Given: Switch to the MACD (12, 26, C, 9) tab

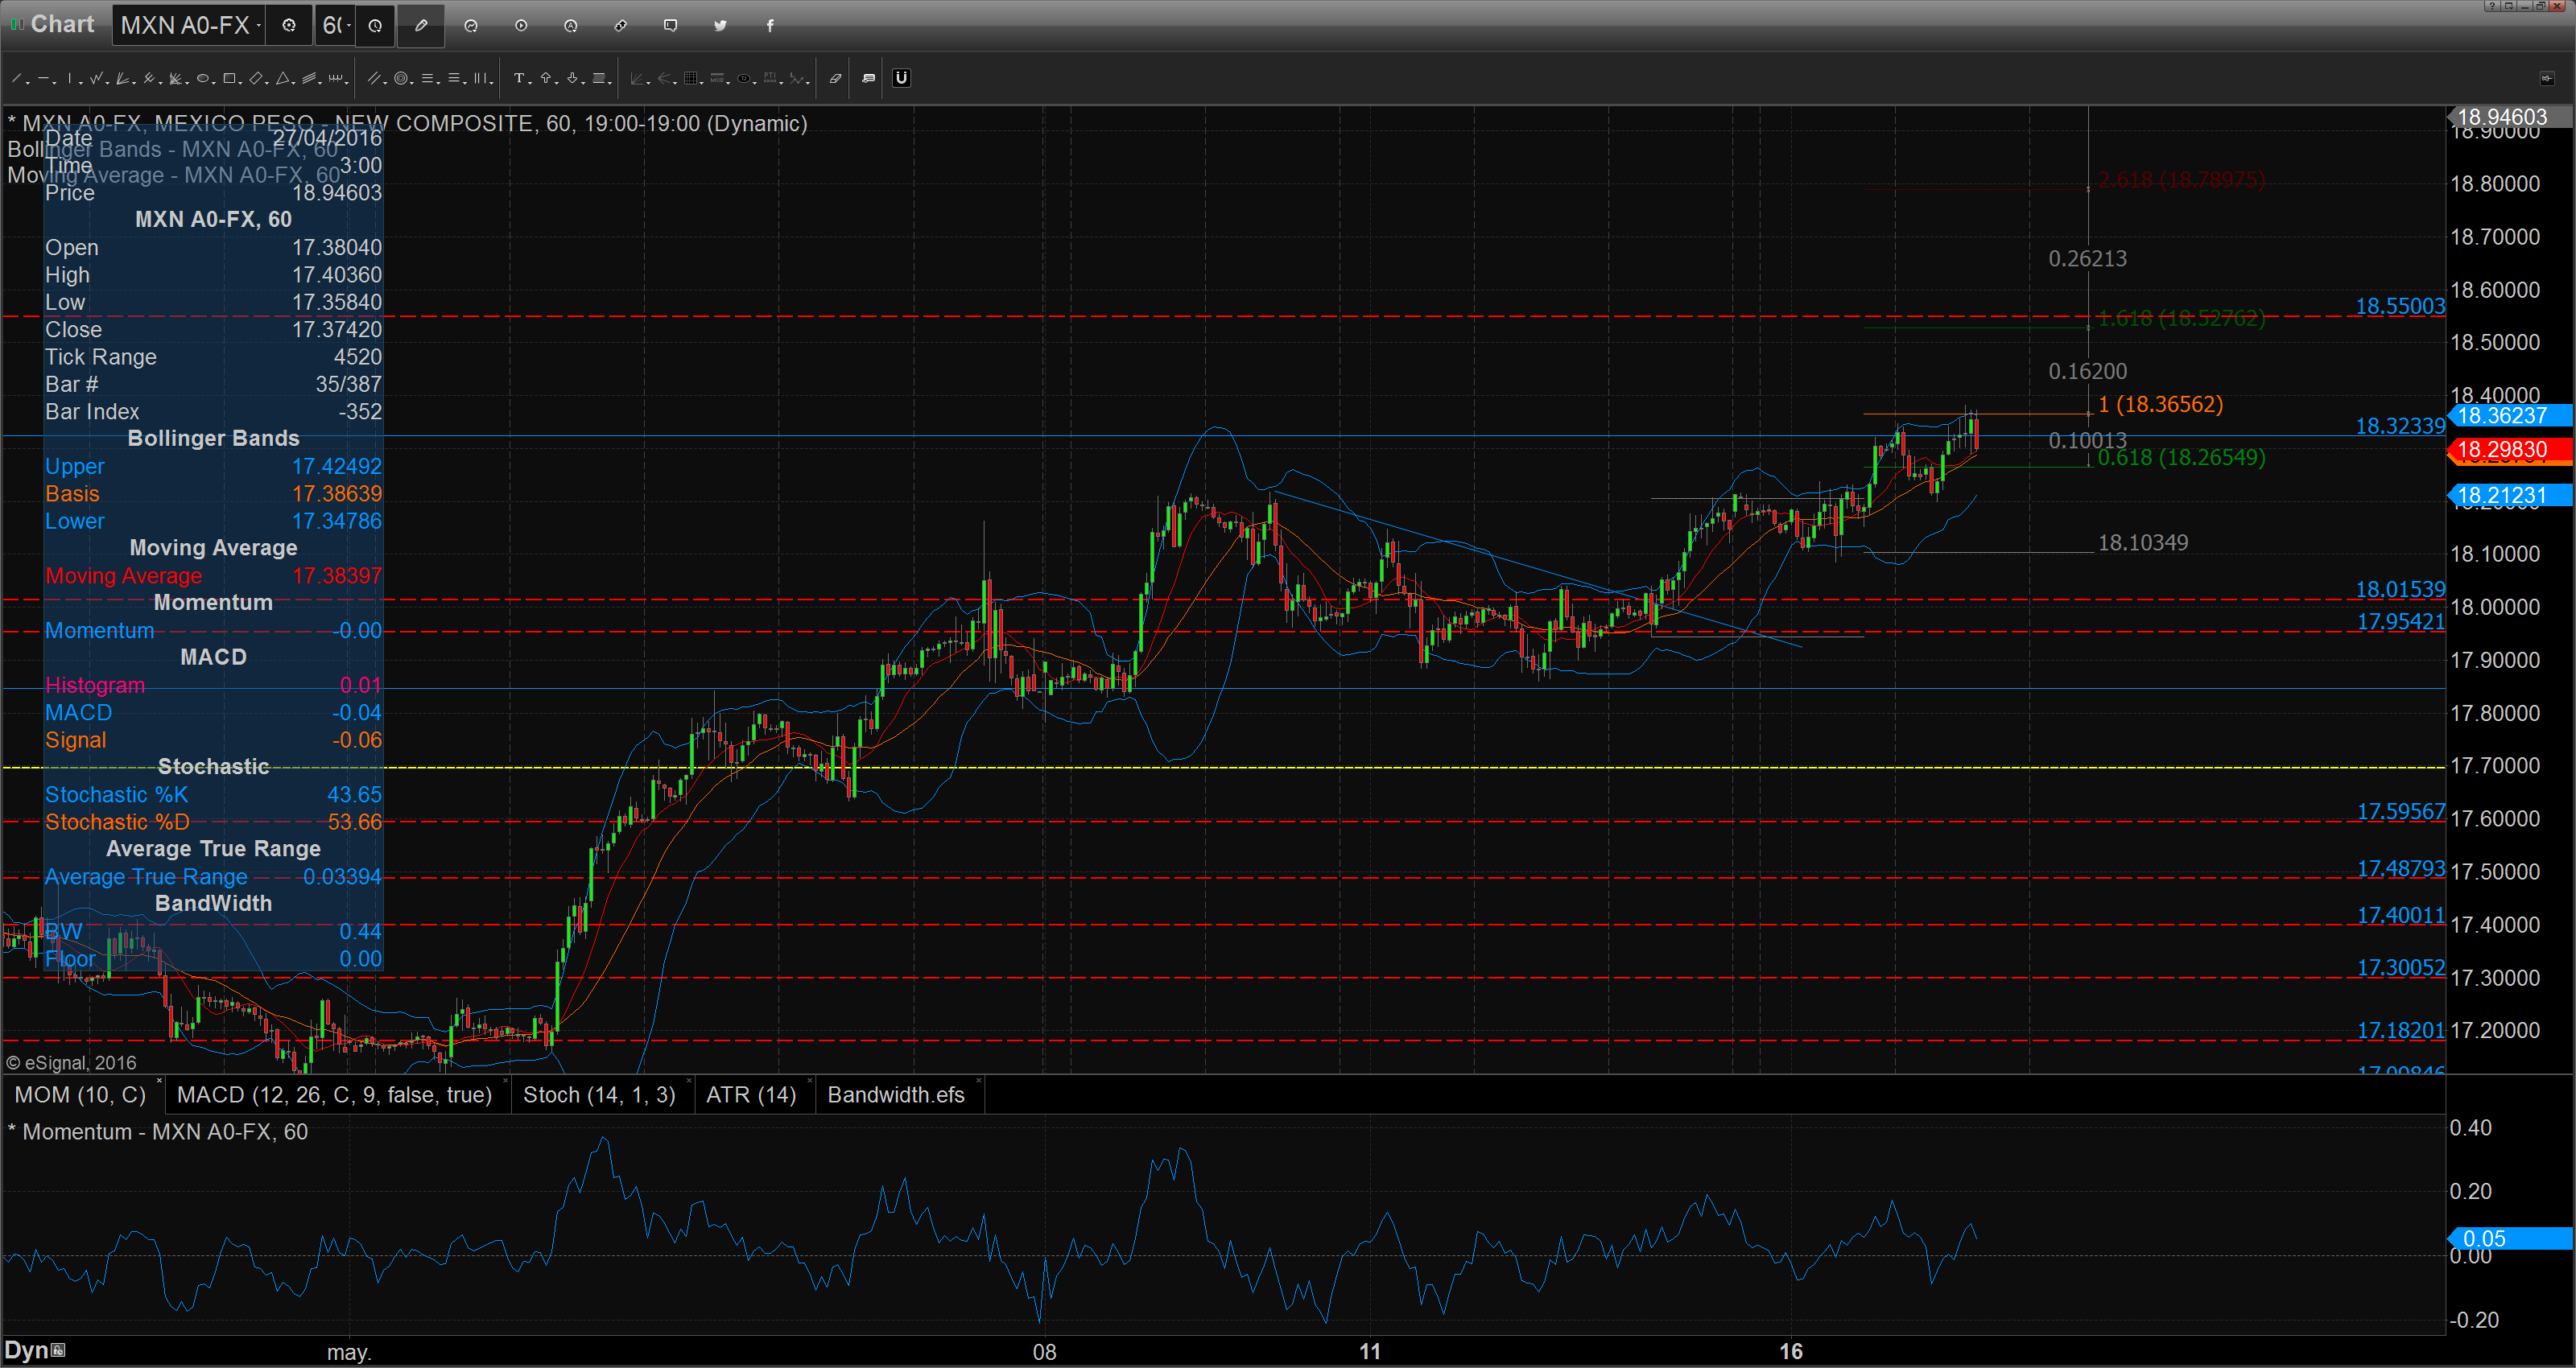Looking at the screenshot, I should coord(334,1095).
